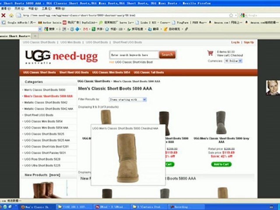
Task: Click the 搜索 search button in Google toolbar
Action: click(x=50, y=29)
